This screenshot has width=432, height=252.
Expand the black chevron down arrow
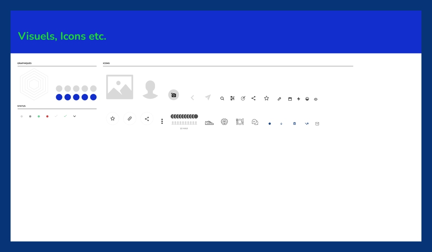[74, 116]
